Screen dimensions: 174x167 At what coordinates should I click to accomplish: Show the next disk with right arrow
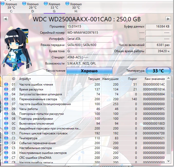[168, 19]
